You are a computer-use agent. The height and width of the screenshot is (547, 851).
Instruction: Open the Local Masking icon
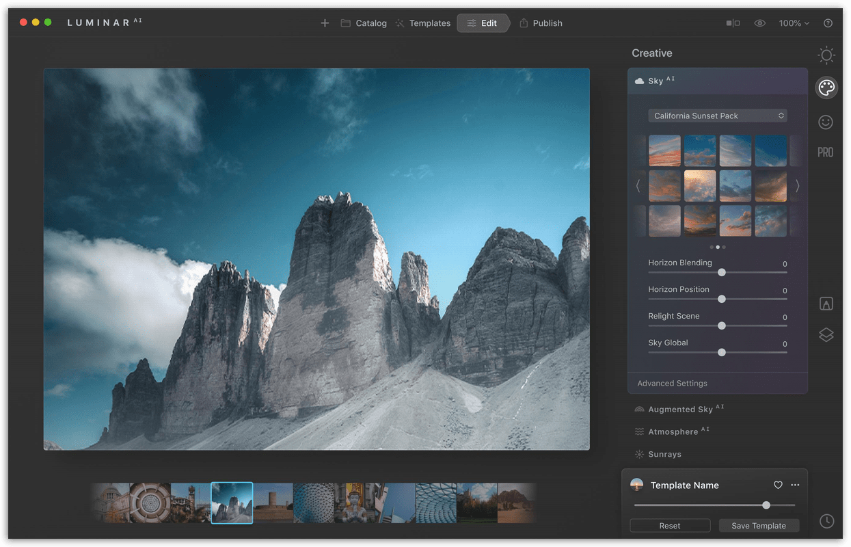(826, 304)
